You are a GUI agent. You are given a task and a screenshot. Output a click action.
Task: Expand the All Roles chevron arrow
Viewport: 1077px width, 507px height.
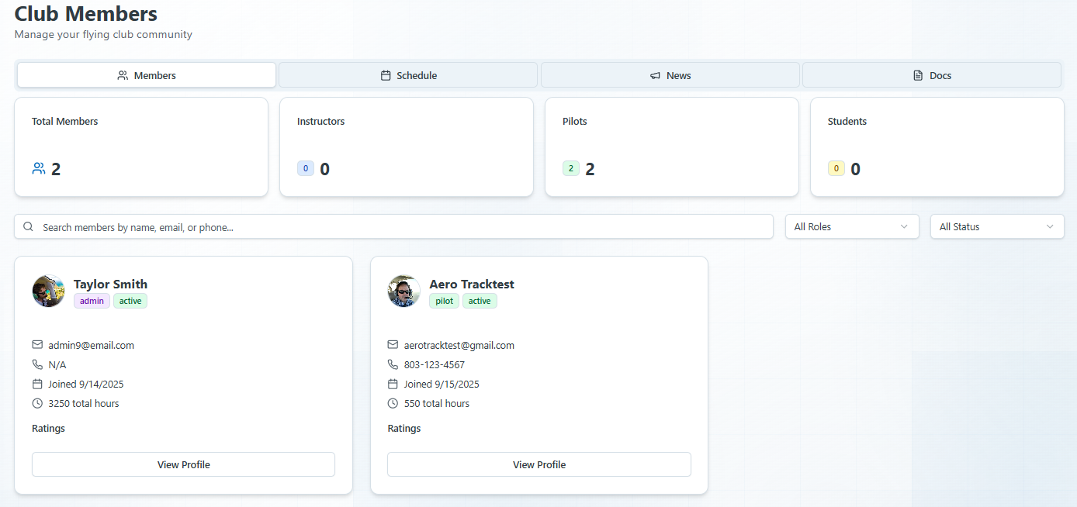click(903, 226)
